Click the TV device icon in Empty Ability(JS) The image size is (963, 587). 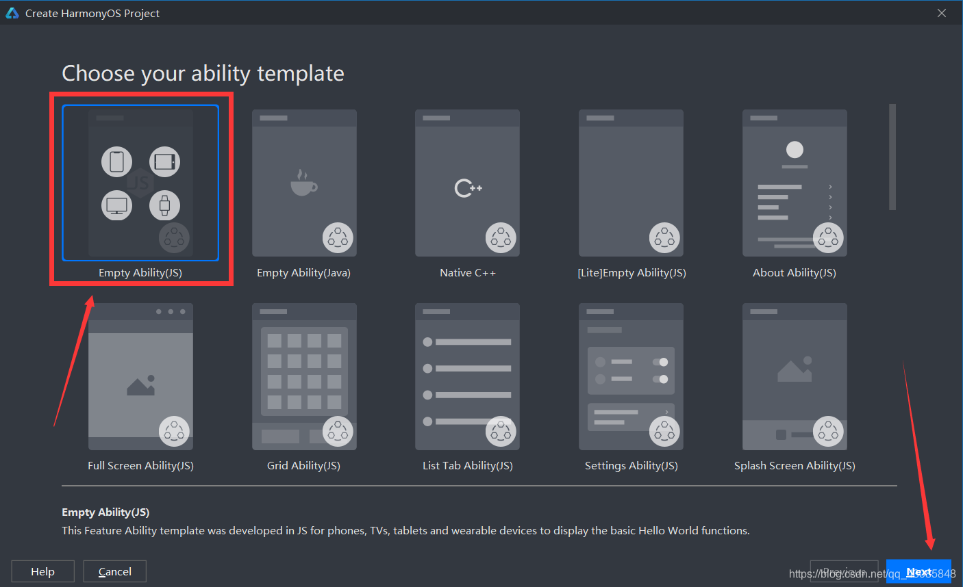coord(117,205)
